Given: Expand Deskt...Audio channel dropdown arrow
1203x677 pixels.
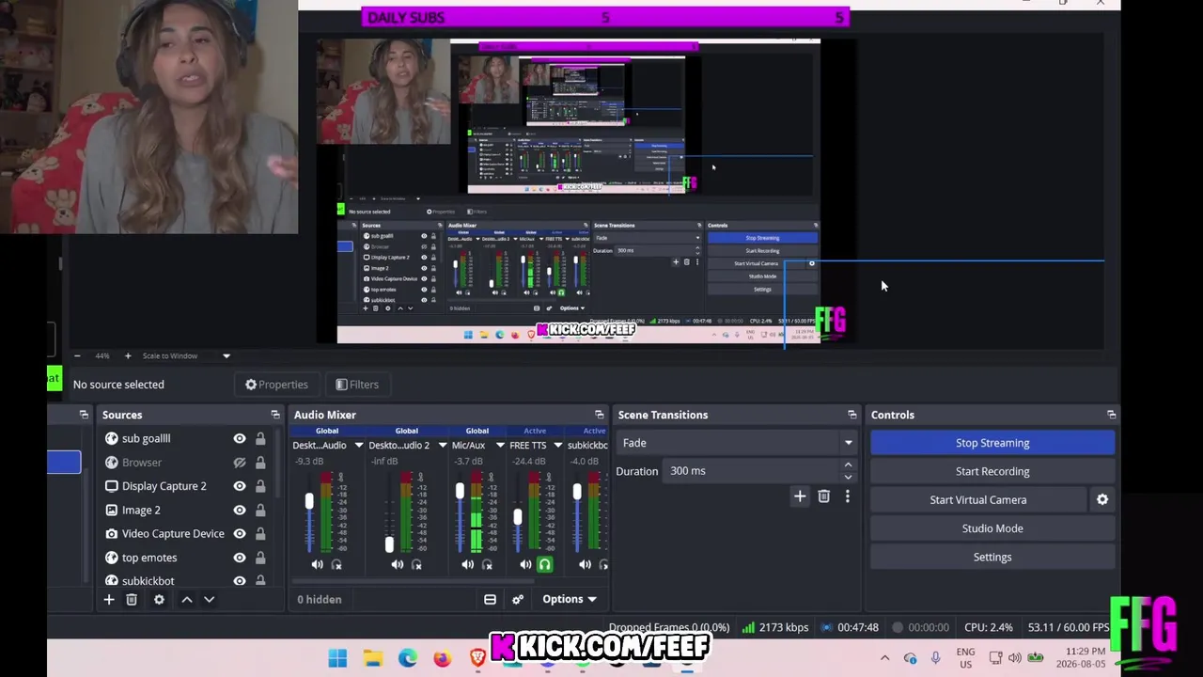Looking at the screenshot, I should pos(358,446).
